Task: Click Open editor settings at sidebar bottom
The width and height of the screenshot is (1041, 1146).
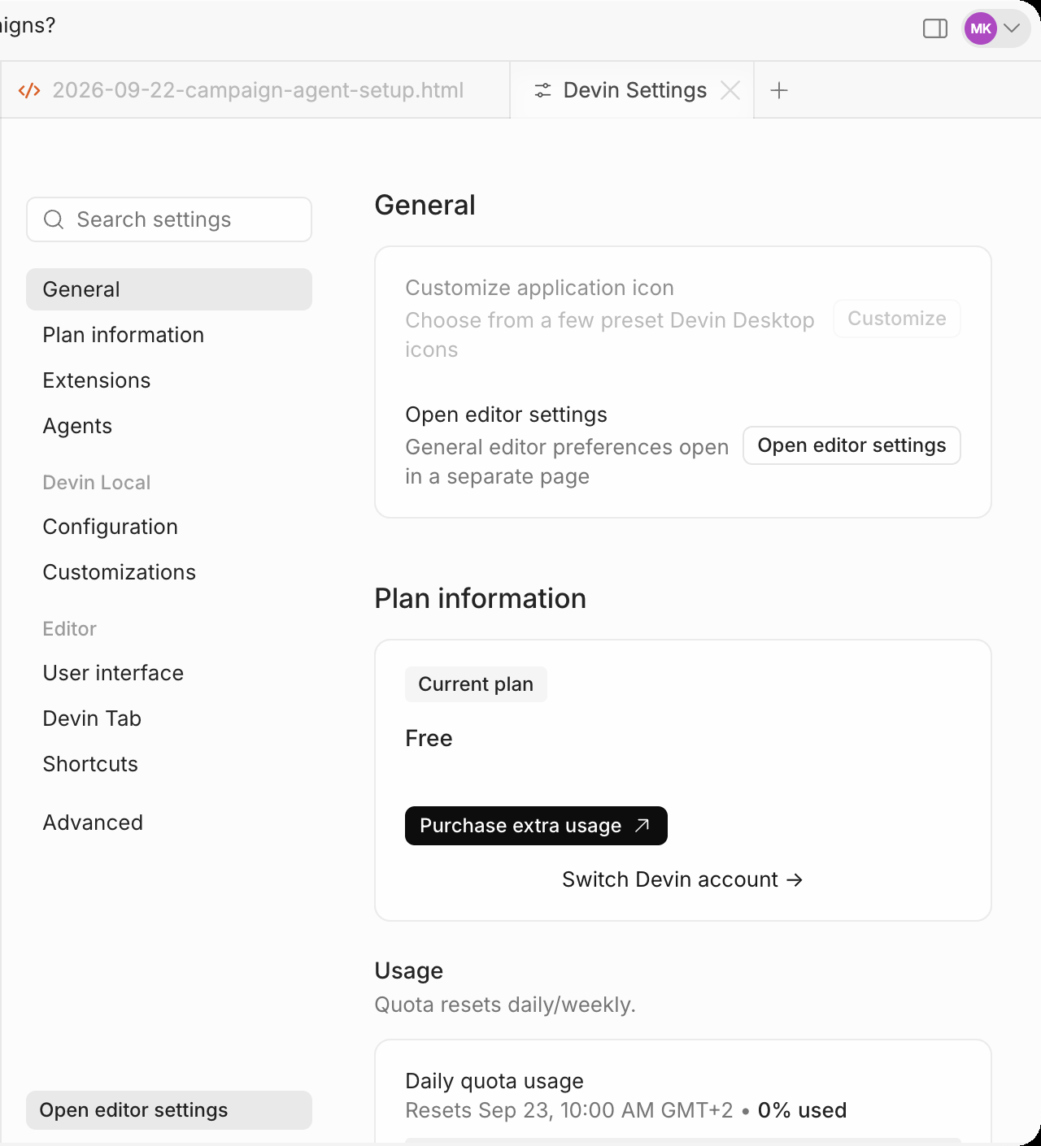Action: 169,1110
